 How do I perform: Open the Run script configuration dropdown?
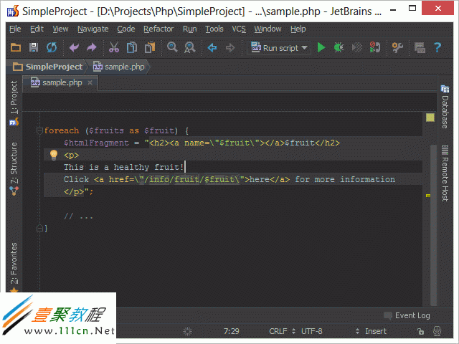click(279, 48)
